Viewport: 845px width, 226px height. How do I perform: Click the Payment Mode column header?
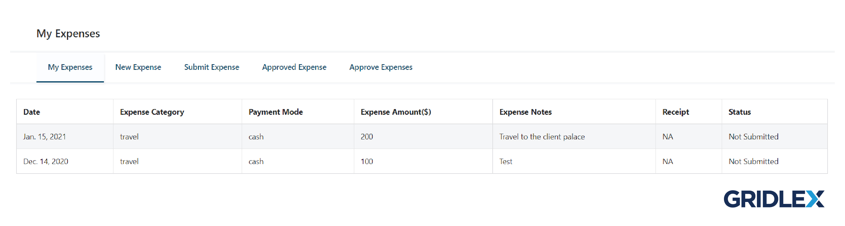[276, 112]
